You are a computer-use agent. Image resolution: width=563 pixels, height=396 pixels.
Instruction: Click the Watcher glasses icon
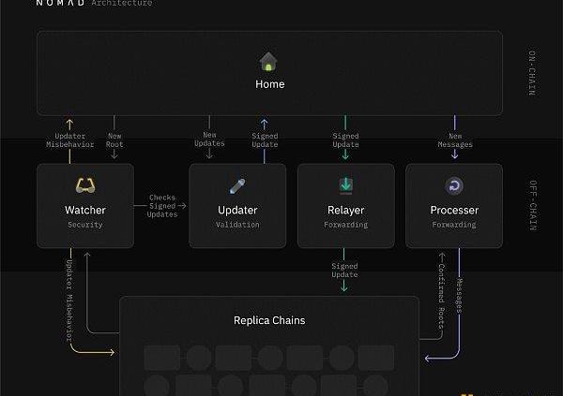85,186
